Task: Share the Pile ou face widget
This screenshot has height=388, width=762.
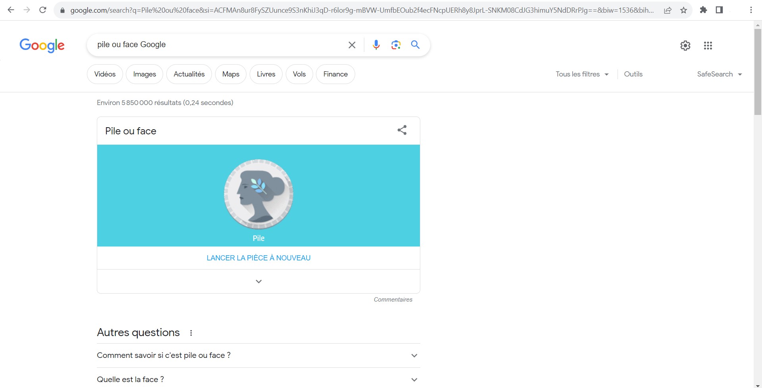Action: 402,130
